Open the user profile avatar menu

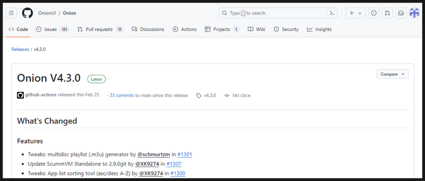(414, 13)
